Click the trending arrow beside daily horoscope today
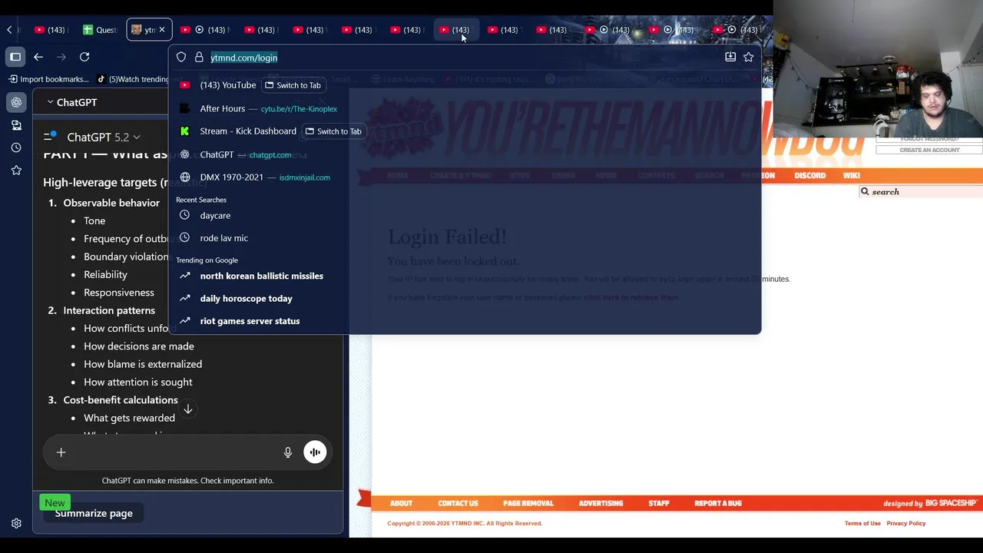The width and height of the screenshot is (983, 553). pyautogui.click(x=184, y=299)
